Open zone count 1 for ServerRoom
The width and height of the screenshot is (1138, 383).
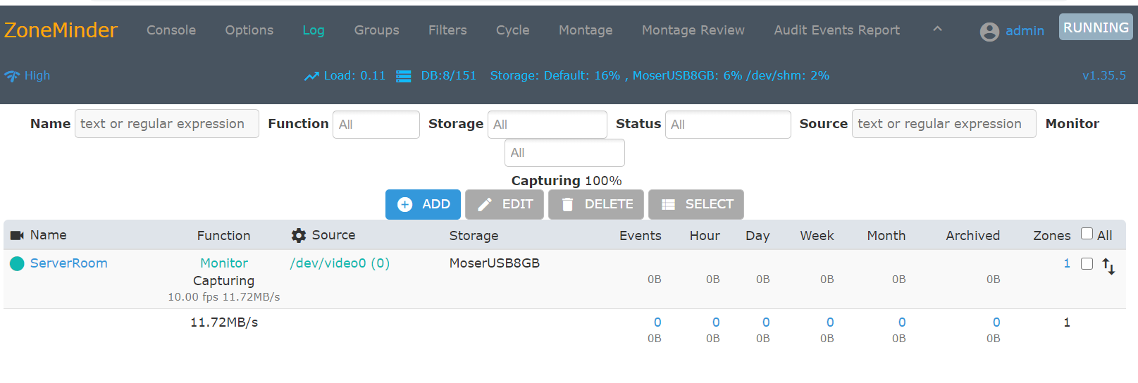tap(1067, 263)
